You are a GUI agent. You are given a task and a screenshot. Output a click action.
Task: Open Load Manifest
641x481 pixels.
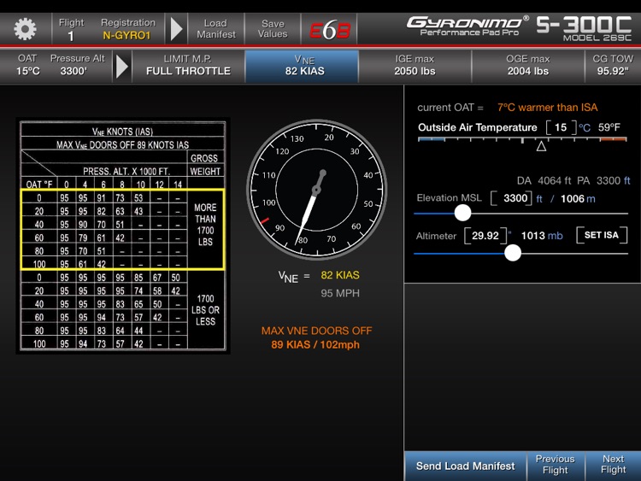(x=216, y=29)
